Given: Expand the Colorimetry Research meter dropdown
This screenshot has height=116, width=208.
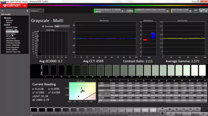Looking at the screenshot, I should click(122, 11).
